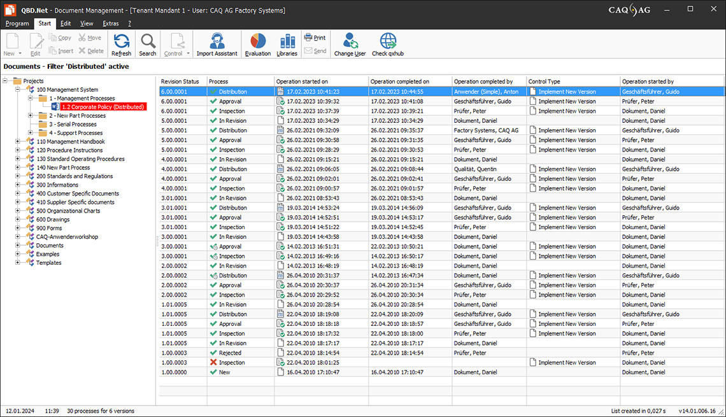Screen dimensions: 726x417
Task: Switch to the Start ribbon tab
Action: point(45,24)
